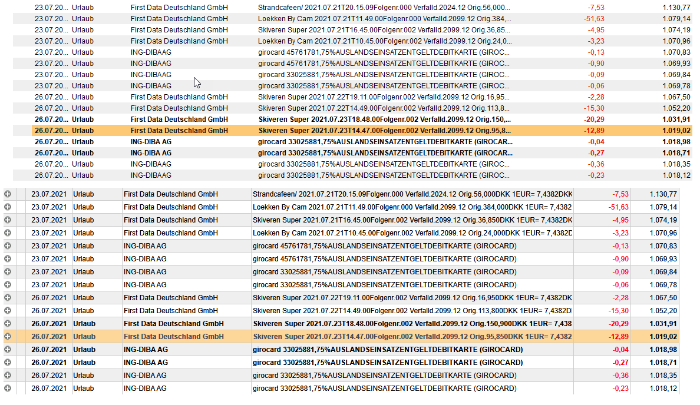
Task: Click 'Urlaub' in the full-date row with amount -15,30
Action: (84, 310)
